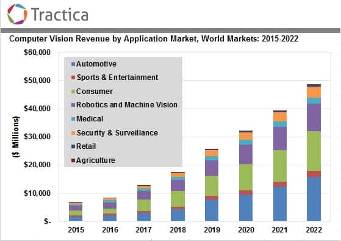The width and height of the screenshot is (341, 241).
Task: Click the Tractica brand name text
Action: pyautogui.click(x=60, y=15)
